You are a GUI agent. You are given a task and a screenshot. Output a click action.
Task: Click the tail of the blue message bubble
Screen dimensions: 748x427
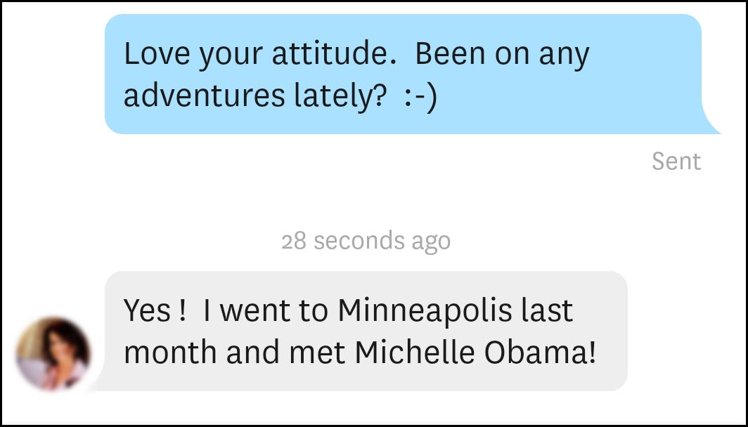click(710, 124)
